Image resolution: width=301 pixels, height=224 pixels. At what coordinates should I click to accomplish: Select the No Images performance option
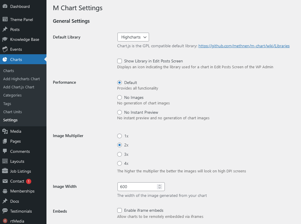(120, 97)
